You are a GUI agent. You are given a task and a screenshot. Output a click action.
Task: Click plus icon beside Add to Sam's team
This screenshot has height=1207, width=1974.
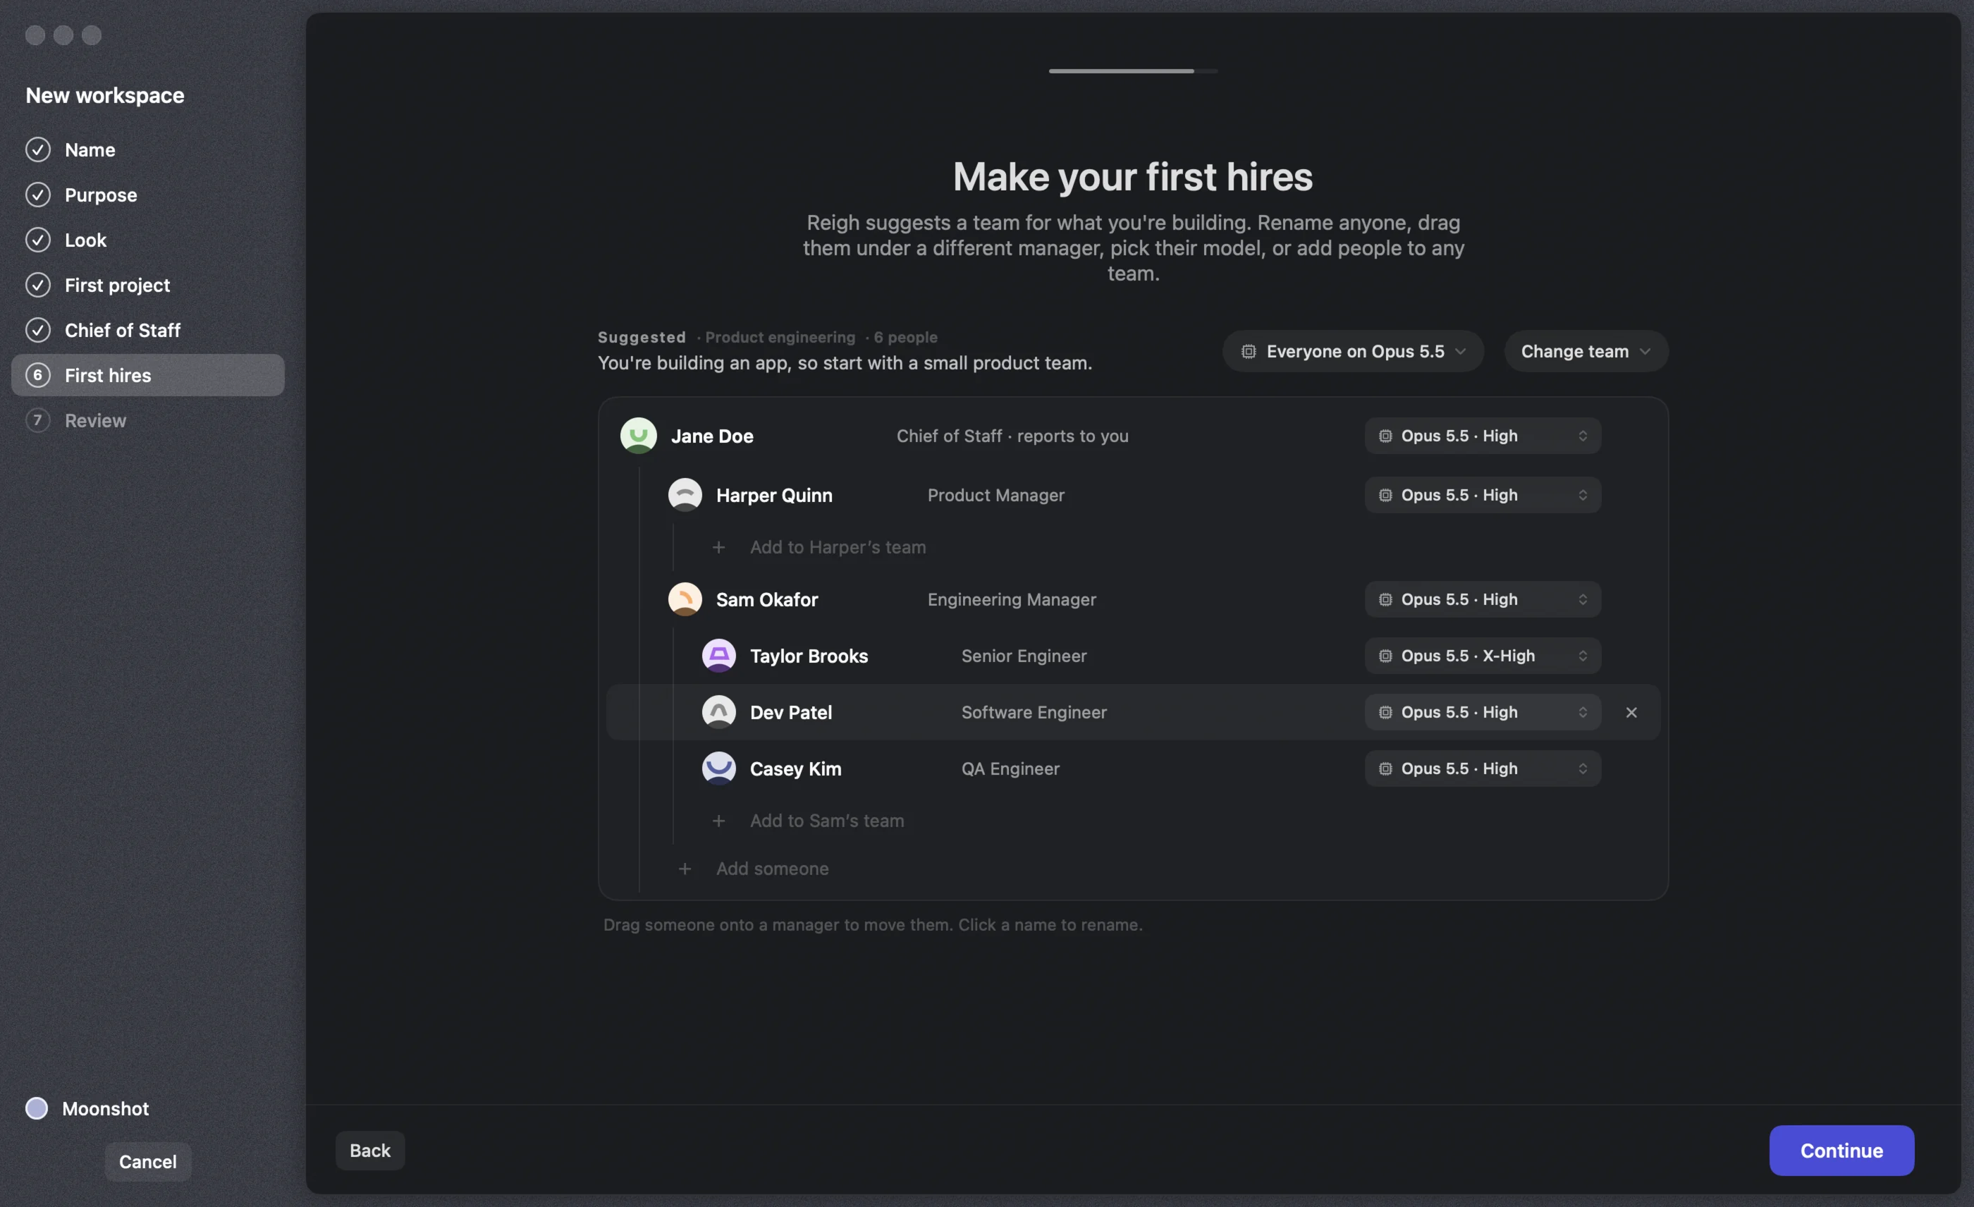718,821
